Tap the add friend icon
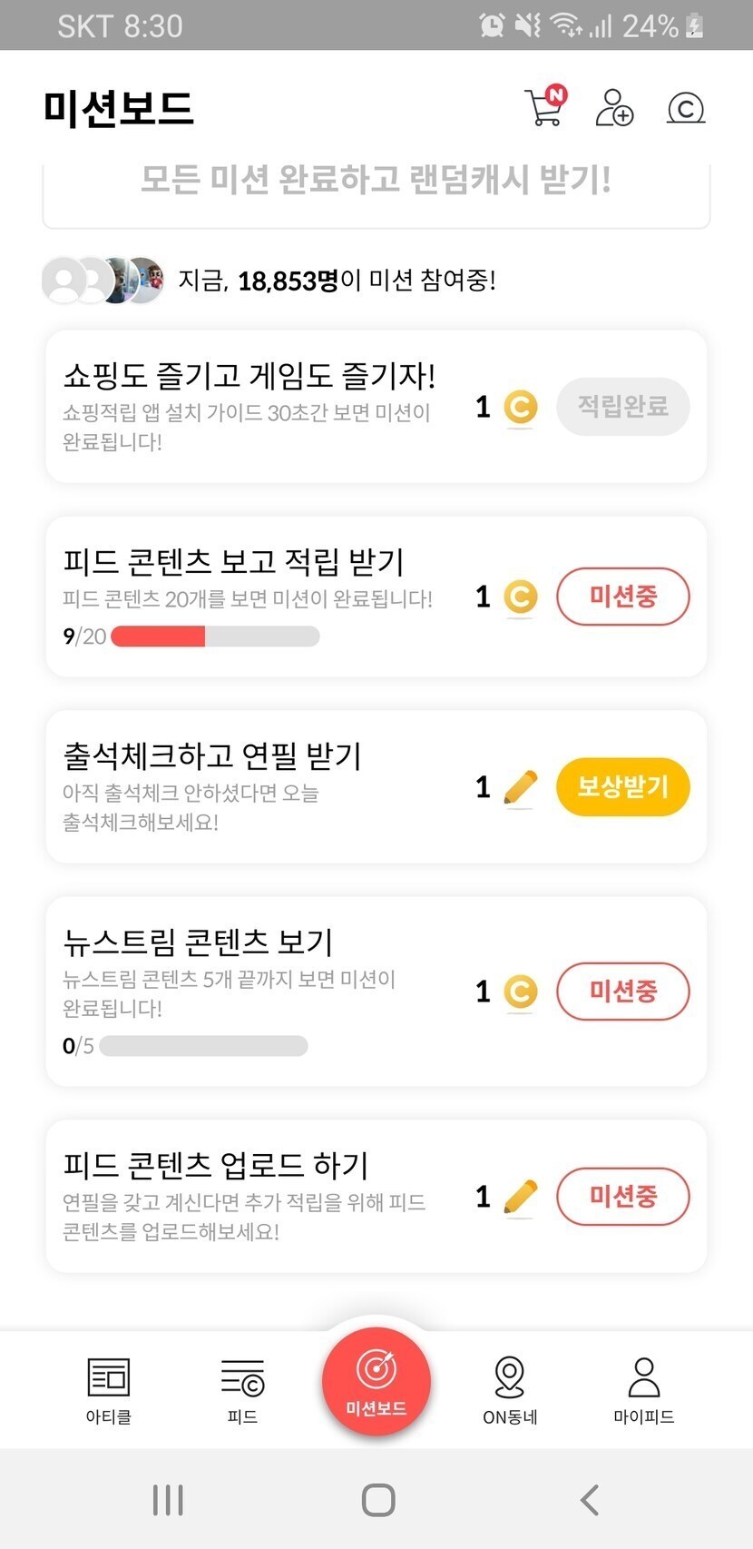This screenshot has height=1549, width=753. pos(614,107)
